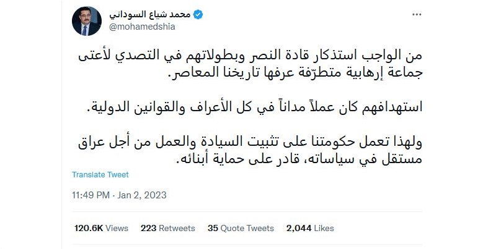Viewport: 496px width, 249px height.
Task: Click the 2,044 likes number
Action: (x=298, y=228)
